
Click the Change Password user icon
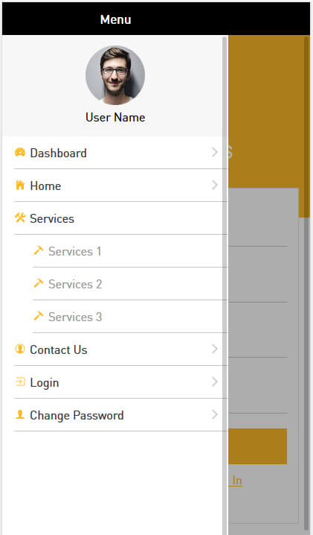(20, 414)
